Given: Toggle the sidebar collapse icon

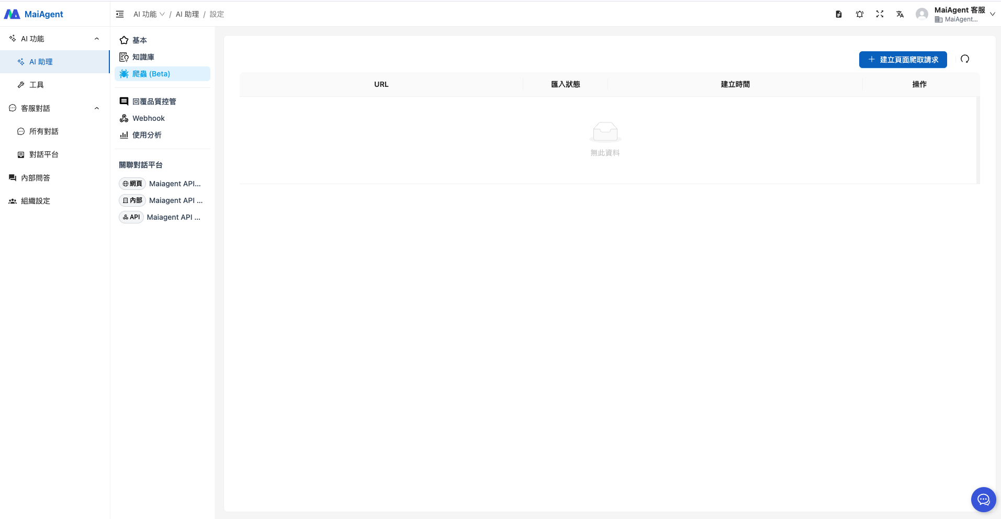Looking at the screenshot, I should [120, 14].
